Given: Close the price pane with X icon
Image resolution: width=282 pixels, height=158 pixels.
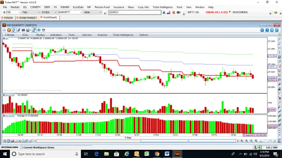Looking at the screenshot, I should pyautogui.click(x=4, y=38).
